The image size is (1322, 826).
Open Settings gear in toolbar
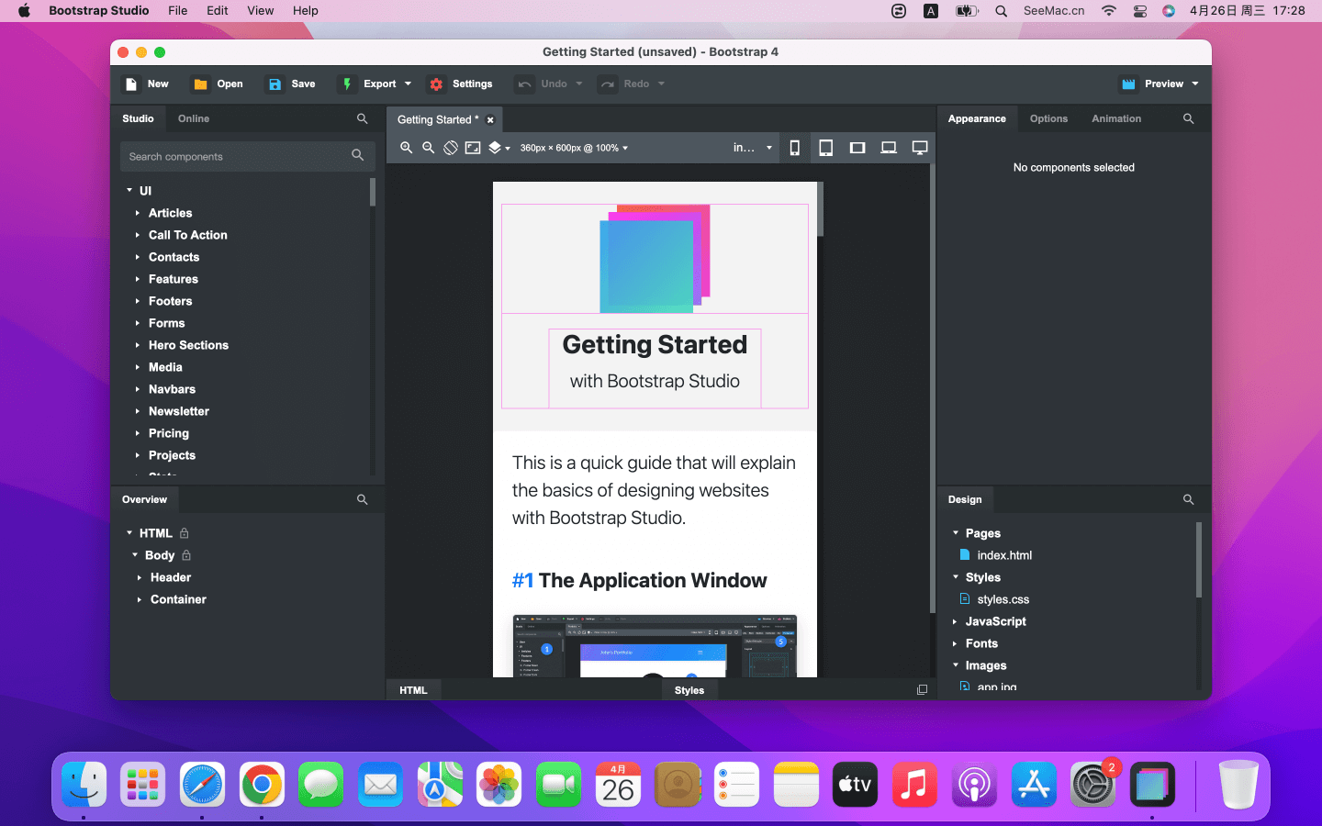(x=436, y=84)
